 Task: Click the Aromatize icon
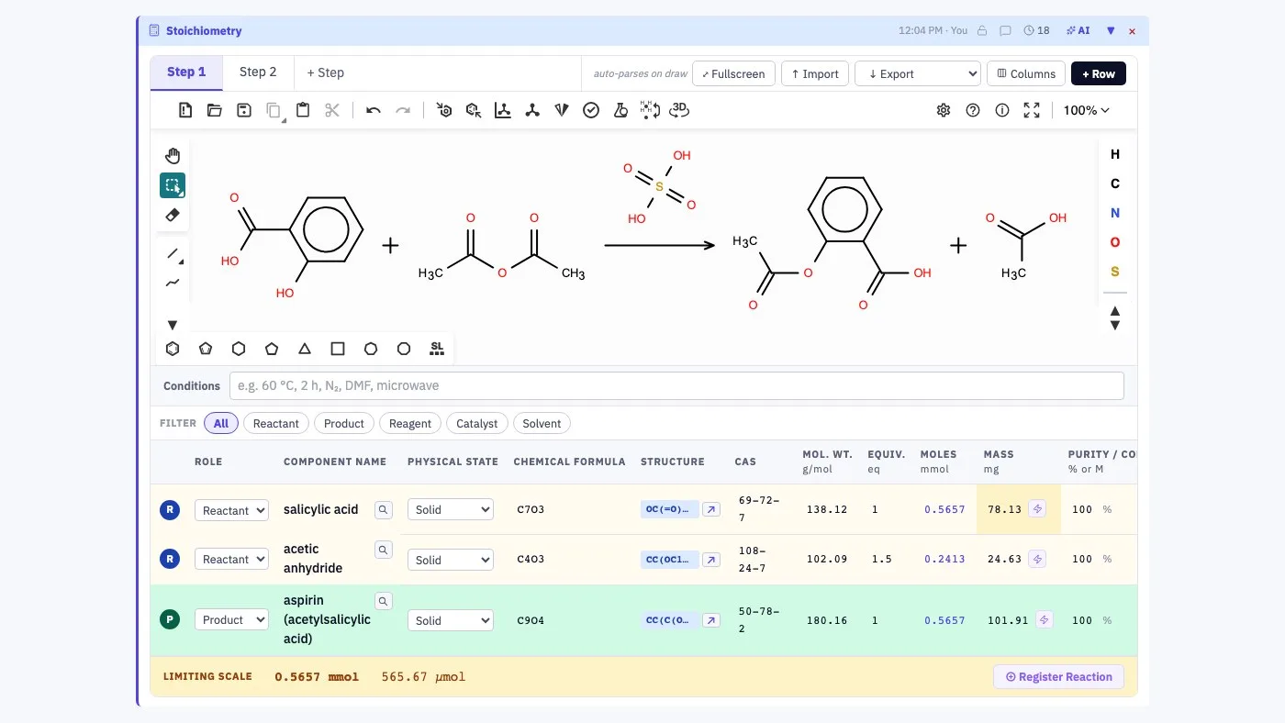[x=444, y=110]
